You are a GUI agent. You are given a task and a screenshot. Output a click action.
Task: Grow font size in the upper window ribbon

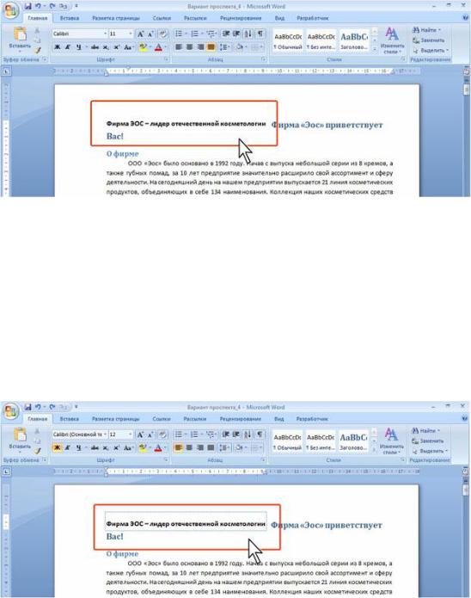click(x=140, y=34)
